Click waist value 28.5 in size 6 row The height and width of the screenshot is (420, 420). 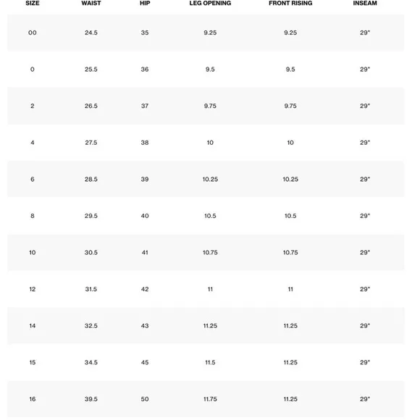[x=91, y=179]
